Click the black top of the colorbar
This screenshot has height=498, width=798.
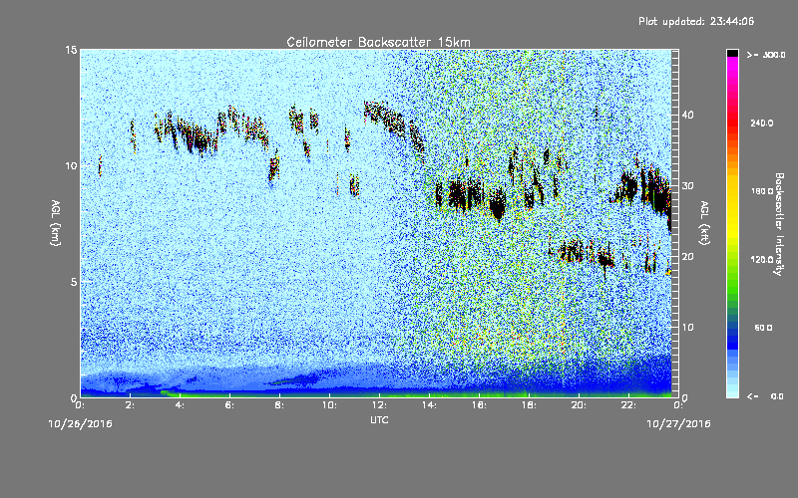(732, 53)
